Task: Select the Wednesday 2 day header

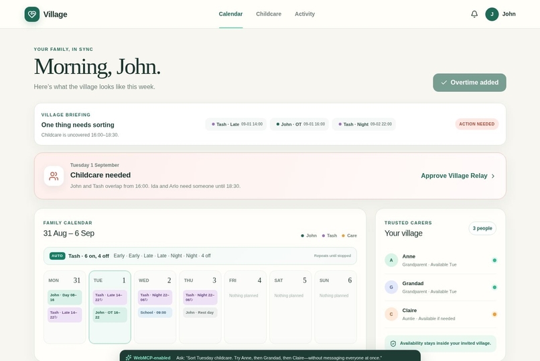Action: [155, 280]
